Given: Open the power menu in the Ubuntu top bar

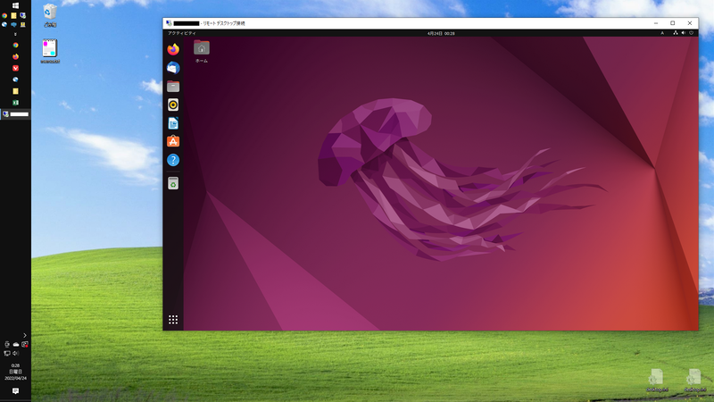Looking at the screenshot, I should click(x=691, y=33).
